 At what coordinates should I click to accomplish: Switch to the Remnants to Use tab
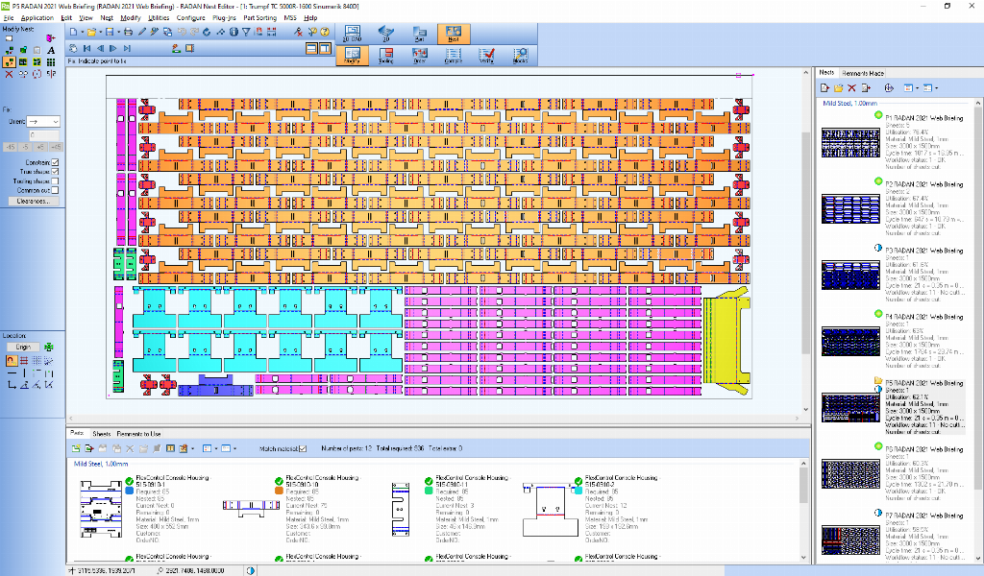pyautogui.click(x=139, y=435)
